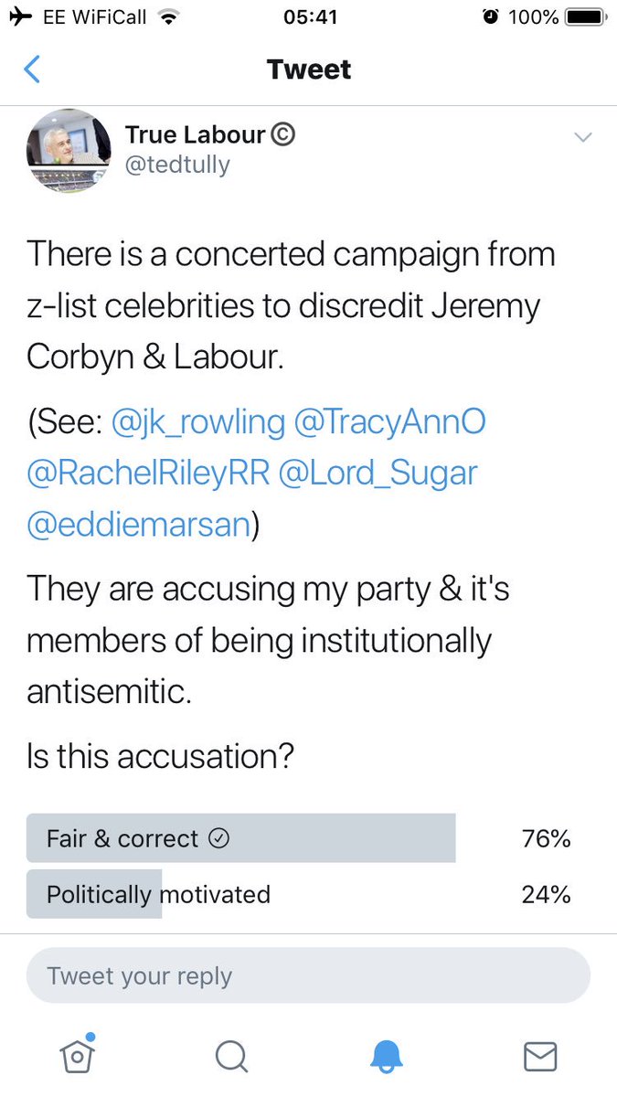The image size is (617, 1097).
Task: Tap the 'Tweet your reply' field
Action: 308,975
